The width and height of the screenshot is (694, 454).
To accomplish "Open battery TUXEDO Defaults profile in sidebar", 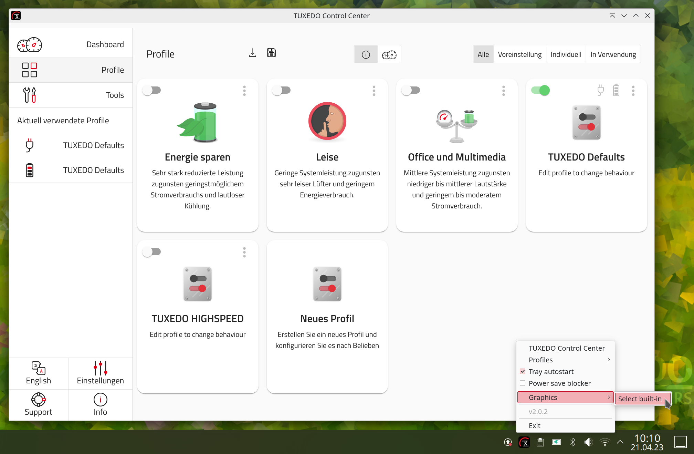I will click(x=71, y=170).
